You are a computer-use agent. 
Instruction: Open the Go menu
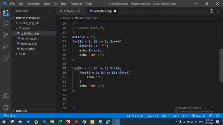(x=55, y=4)
